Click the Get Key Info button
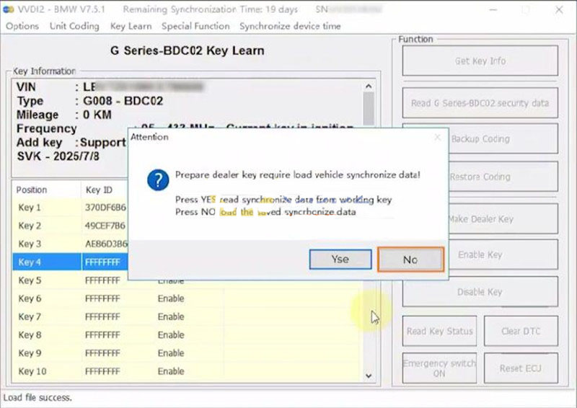The width and height of the screenshot is (577, 408). pos(480,61)
